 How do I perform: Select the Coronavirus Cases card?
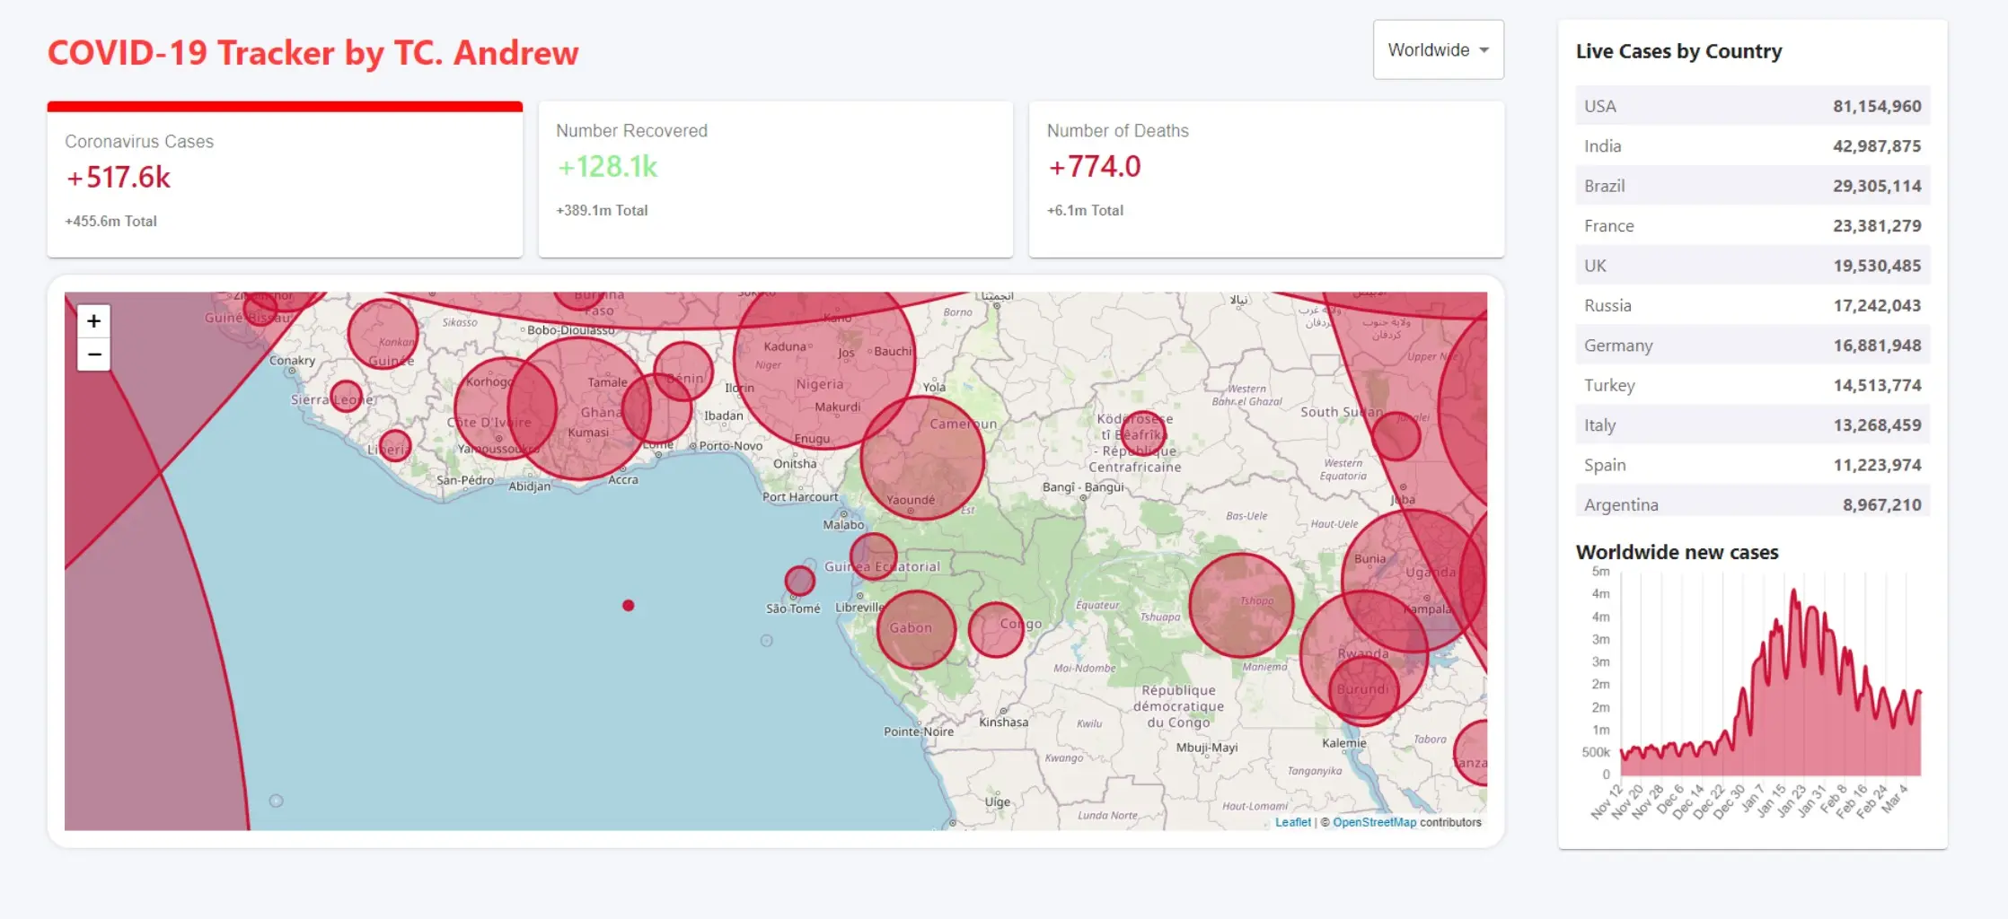[285, 179]
